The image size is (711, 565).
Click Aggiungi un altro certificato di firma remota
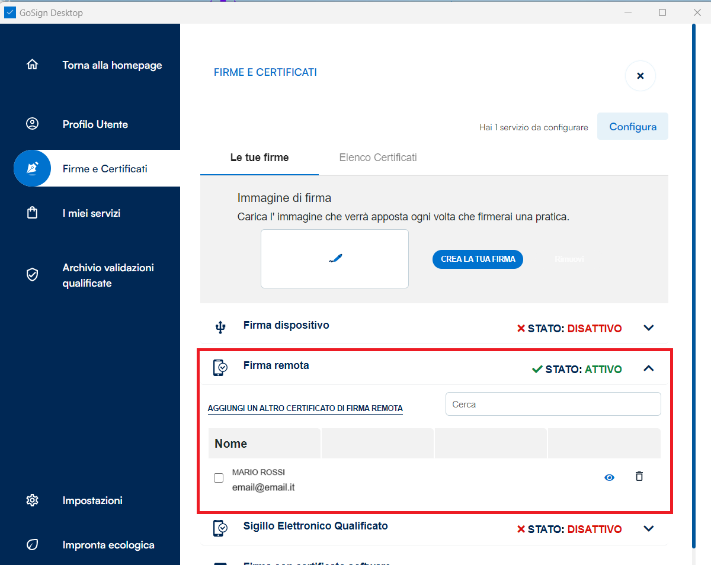[305, 408]
